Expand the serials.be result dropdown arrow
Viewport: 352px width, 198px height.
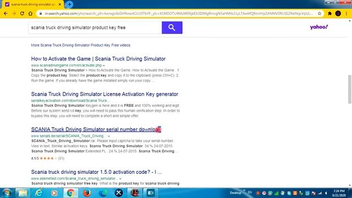point(109,136)
